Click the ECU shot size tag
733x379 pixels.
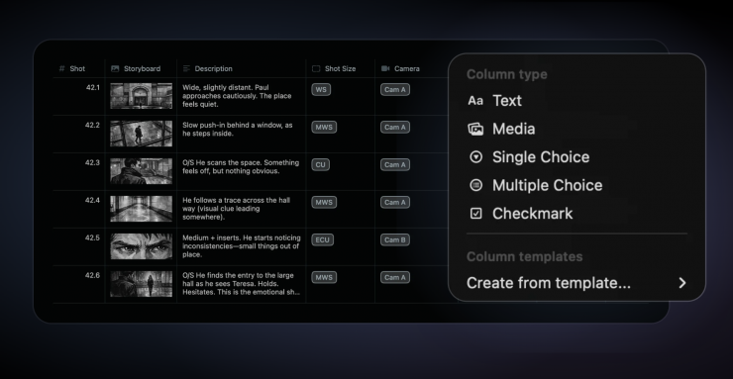(323, 239)
